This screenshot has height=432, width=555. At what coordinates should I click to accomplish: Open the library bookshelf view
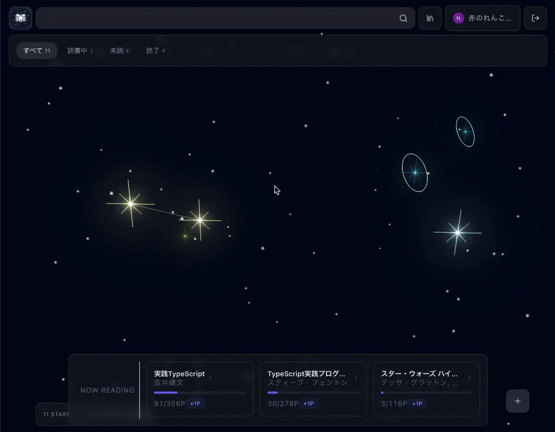pyautogui.click(x=430, y=18)
